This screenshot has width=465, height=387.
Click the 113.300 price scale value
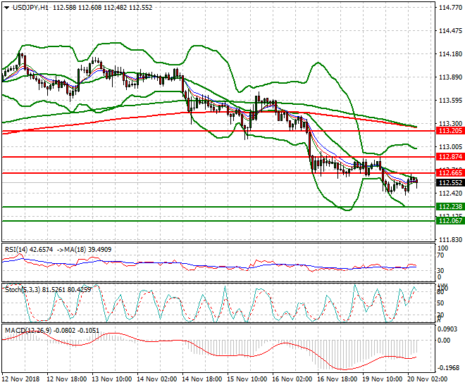click(450, 123)
